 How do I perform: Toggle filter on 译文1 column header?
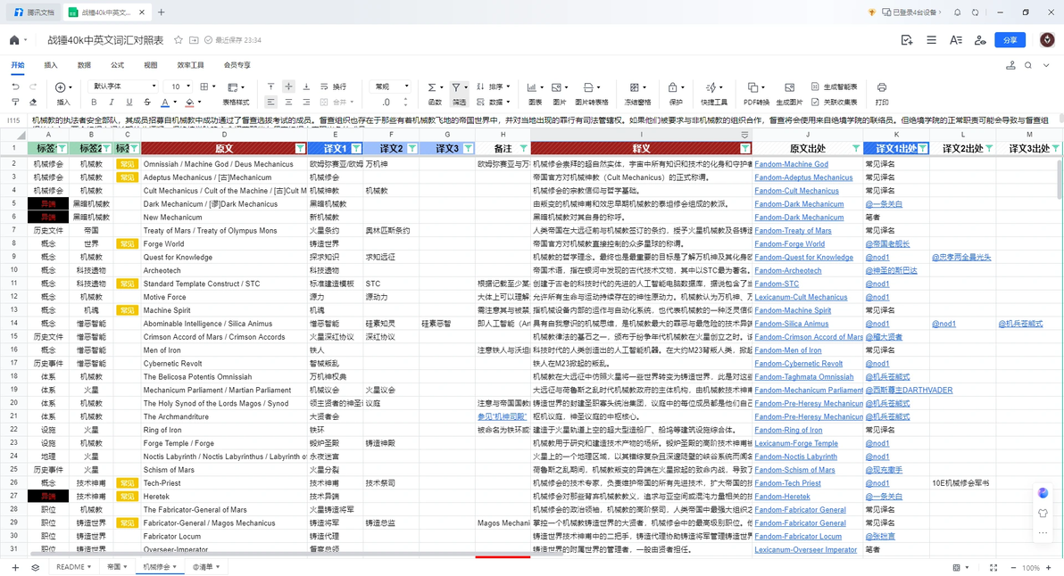tap(355, 148)
